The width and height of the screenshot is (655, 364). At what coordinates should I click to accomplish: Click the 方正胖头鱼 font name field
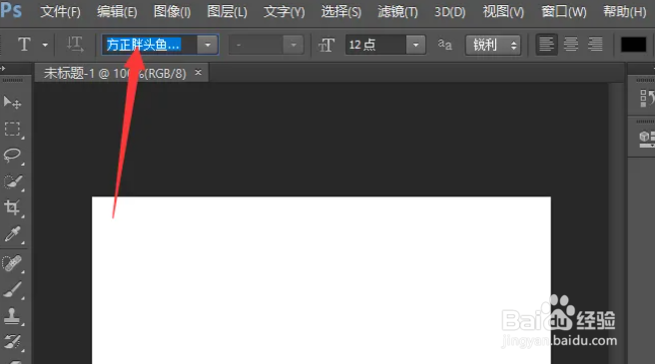(149, 44)
